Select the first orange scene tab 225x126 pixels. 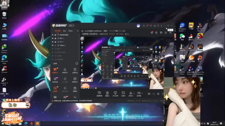58,31
